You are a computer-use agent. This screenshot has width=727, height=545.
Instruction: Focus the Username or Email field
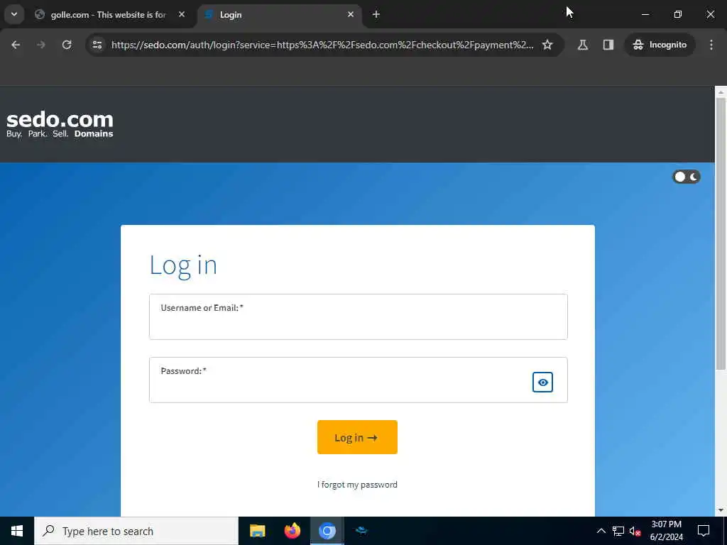tap(358, 316)
